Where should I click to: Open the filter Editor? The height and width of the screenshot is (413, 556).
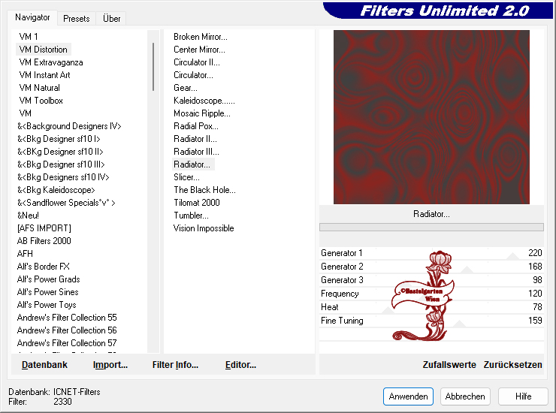coord(240,365)
